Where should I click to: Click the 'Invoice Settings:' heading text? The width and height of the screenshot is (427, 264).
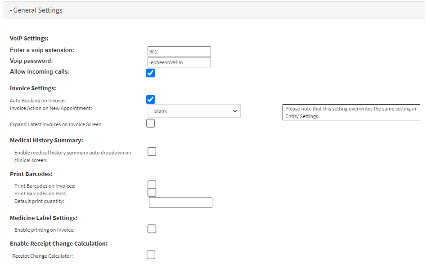[x=33, y=88]
